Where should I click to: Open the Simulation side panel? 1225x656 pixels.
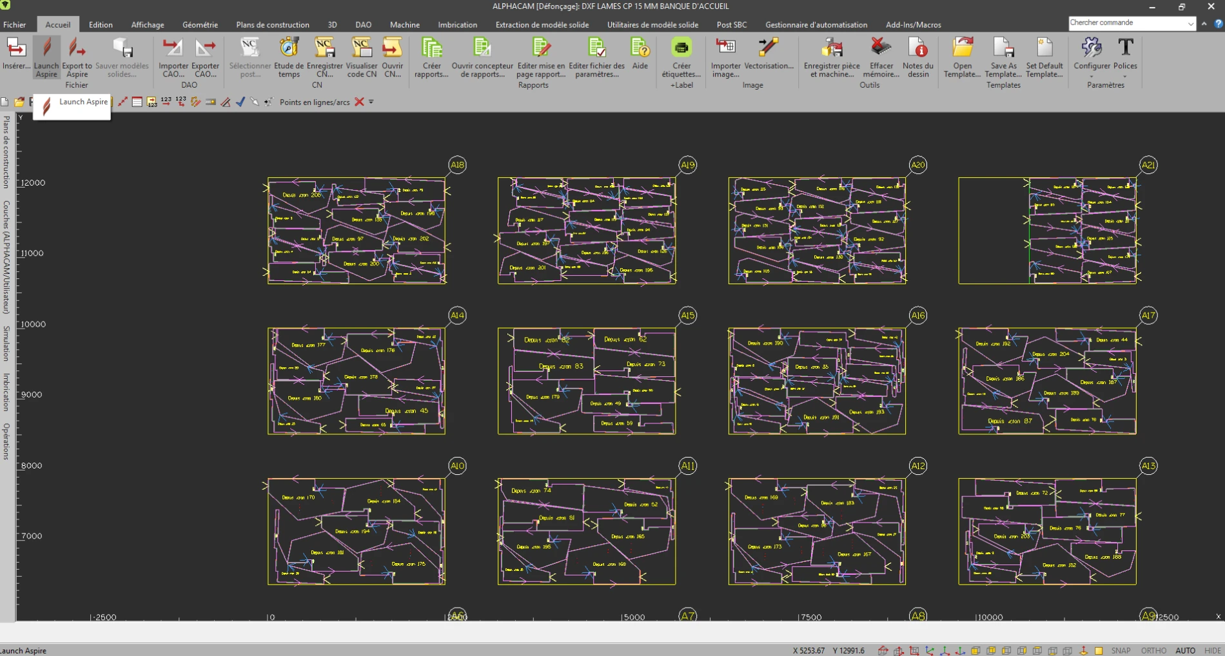[x=6, y=343]
